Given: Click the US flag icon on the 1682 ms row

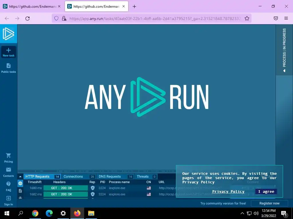Looking at the screenshot, I should (x=149, y=194).
